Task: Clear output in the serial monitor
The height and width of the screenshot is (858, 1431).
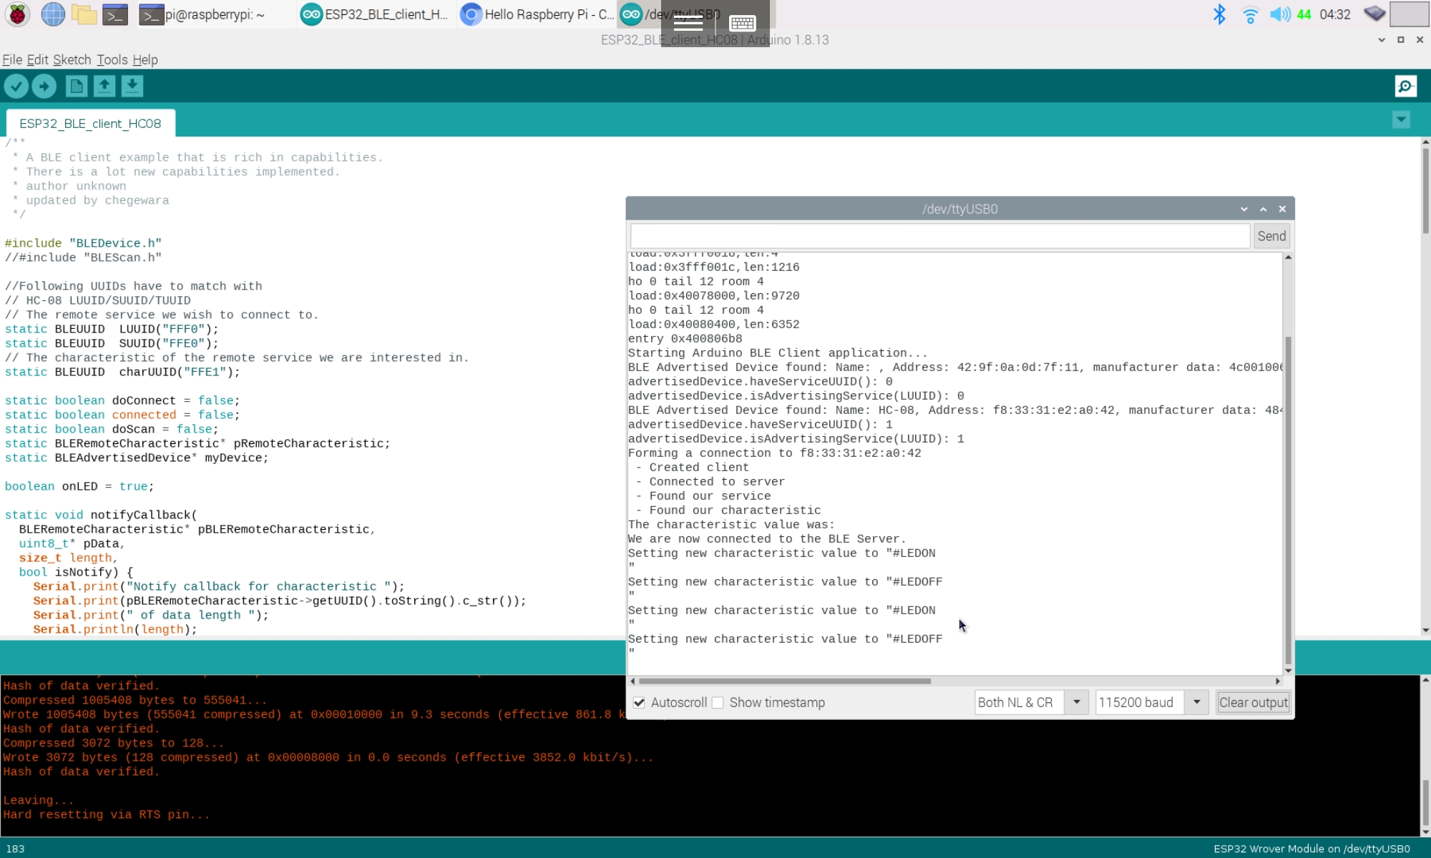Action: 1253,702
